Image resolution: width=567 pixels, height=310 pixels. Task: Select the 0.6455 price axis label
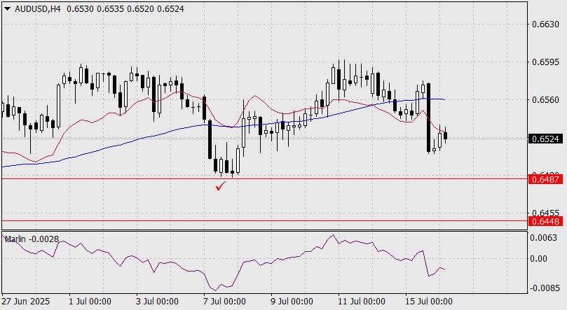pyautogui.click(x=545, y=213)
